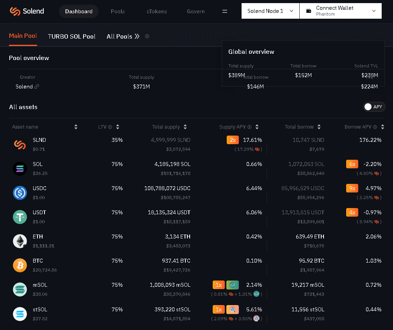Screen dimensions: 393x330
Task: Open the cTokens nav item
Action: coord(156,11)
